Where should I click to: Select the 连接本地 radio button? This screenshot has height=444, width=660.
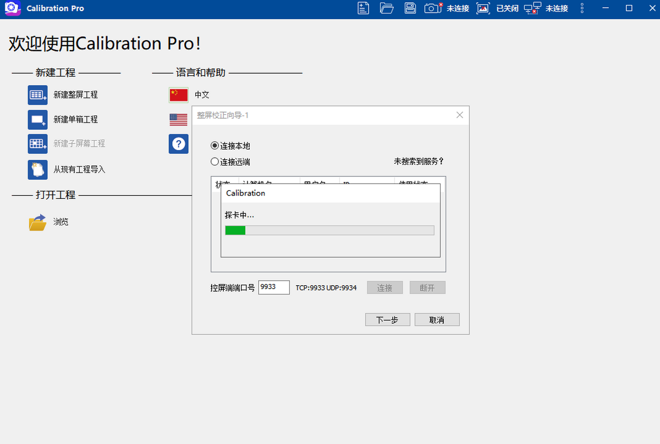click(x=215, y=146)
